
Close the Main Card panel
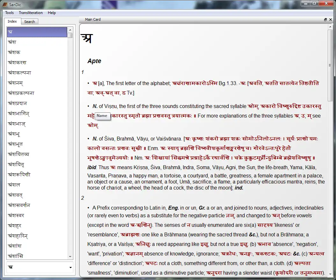330,20
